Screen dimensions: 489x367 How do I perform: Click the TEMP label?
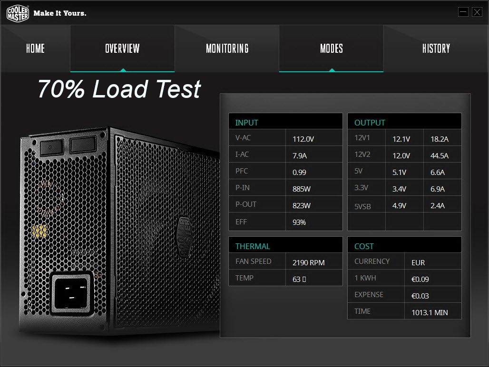(x=244, y=278)
